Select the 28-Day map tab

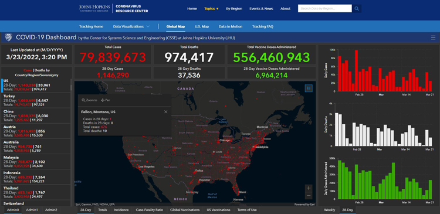85,210
